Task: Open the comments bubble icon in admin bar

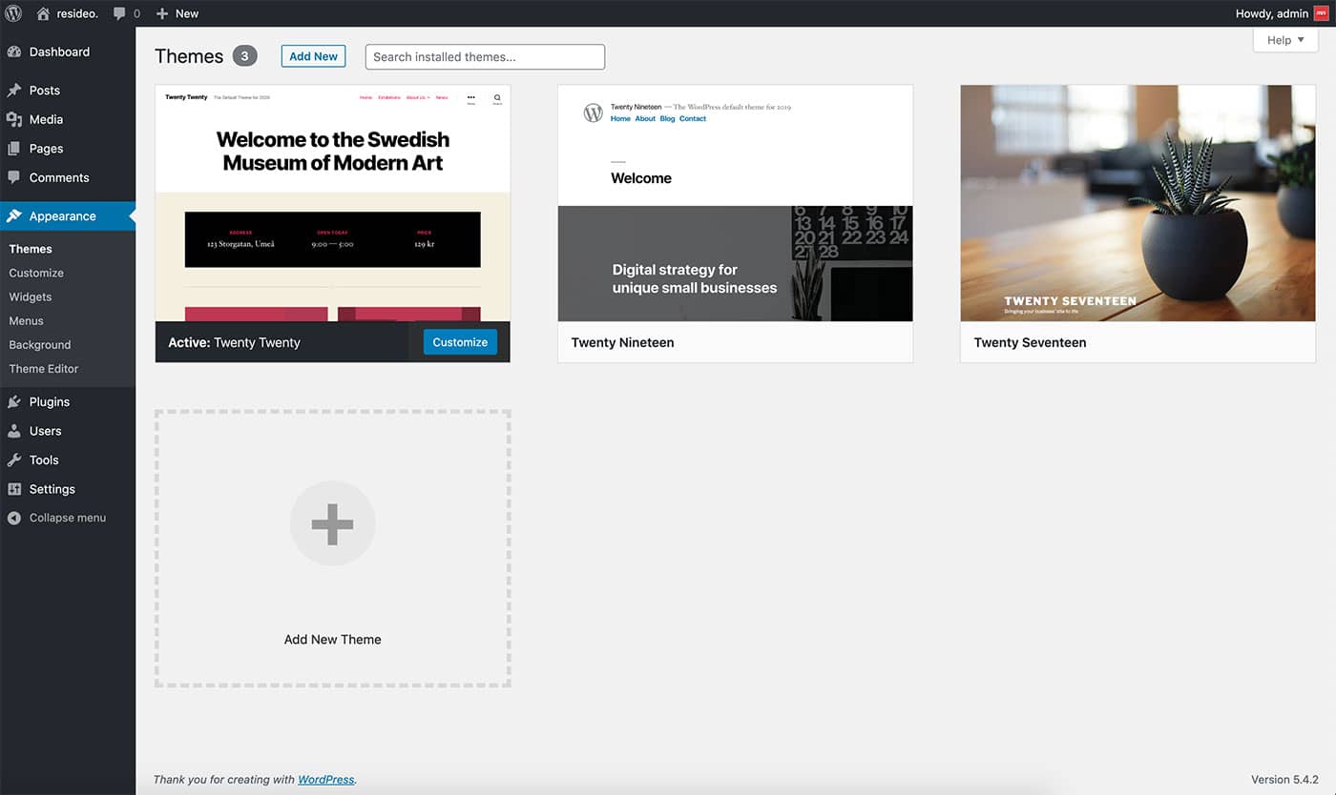Action: click(x=120, y=13)
